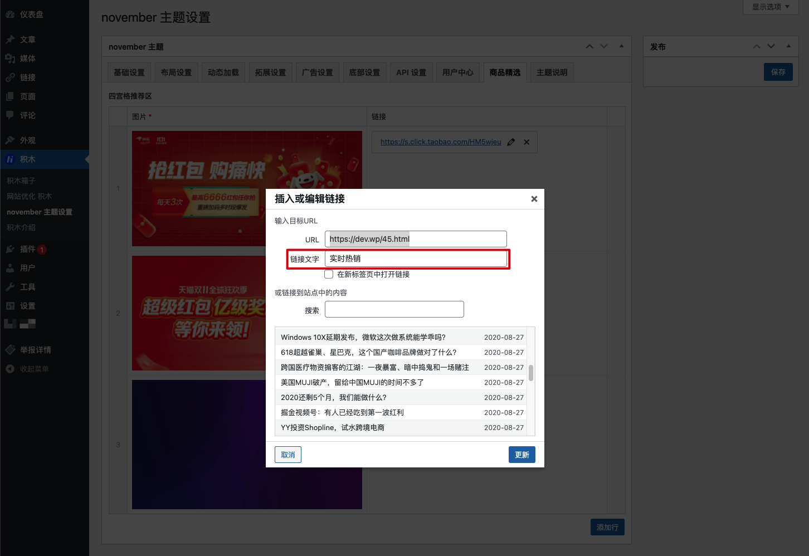Click row 2 超级红包 banner thumbnail
This screenshot has width=809, height=556.
tap(247, 313)
